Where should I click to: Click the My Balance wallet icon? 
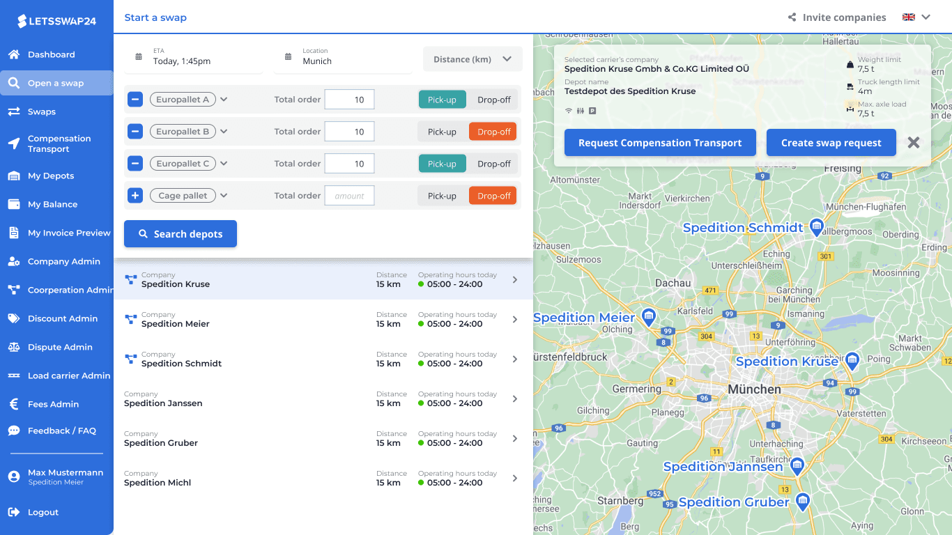pos(13,204)
